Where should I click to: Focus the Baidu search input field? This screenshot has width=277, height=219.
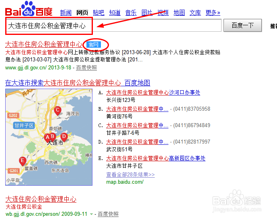coord(113,26)
